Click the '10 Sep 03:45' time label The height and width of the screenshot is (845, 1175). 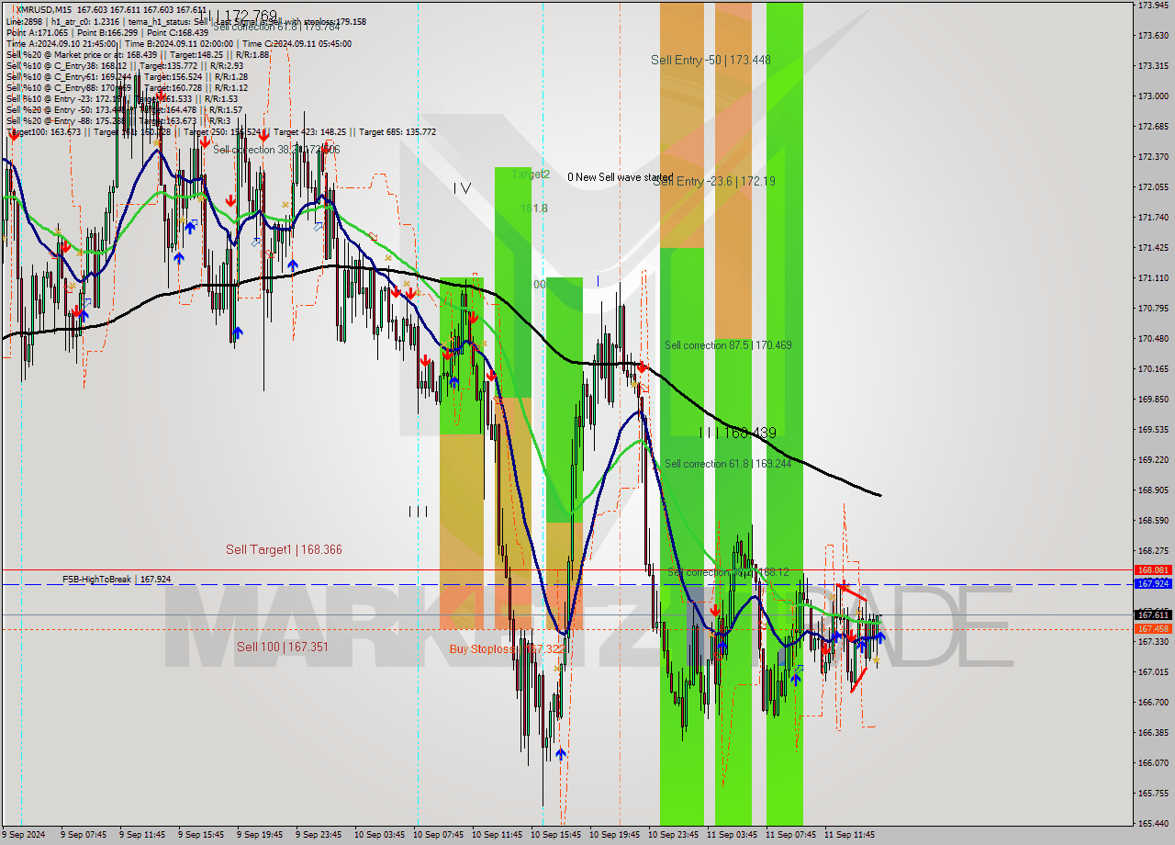(379, 836)
